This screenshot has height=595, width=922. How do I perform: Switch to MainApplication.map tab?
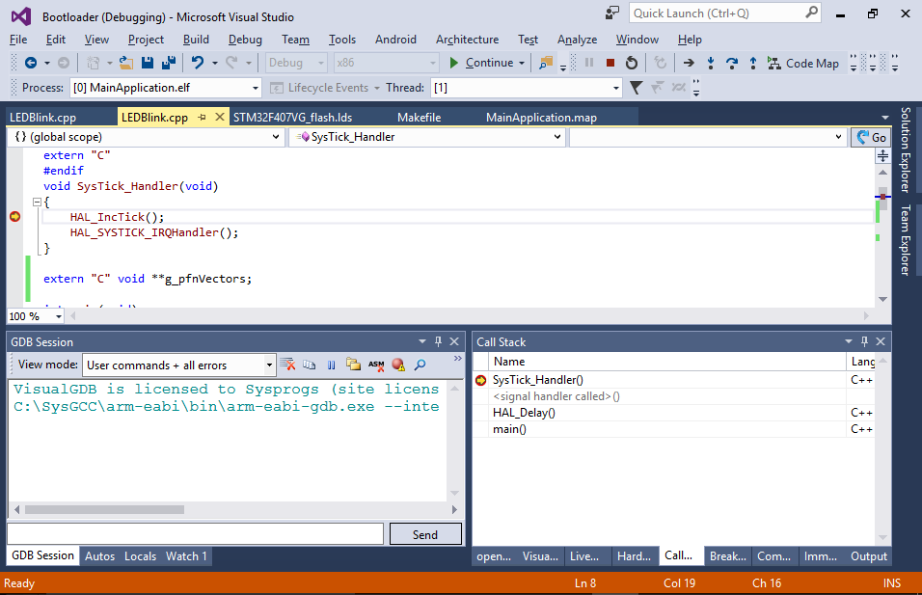[x=541, y=118]
